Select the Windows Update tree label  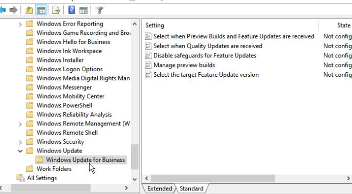(x=59, y=150)
